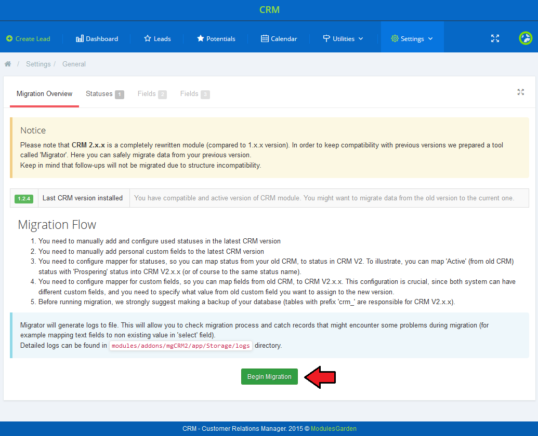Toggle fullscreen icon in top navbar
This screenshot has width=538, height=436.
click(495, 38)
